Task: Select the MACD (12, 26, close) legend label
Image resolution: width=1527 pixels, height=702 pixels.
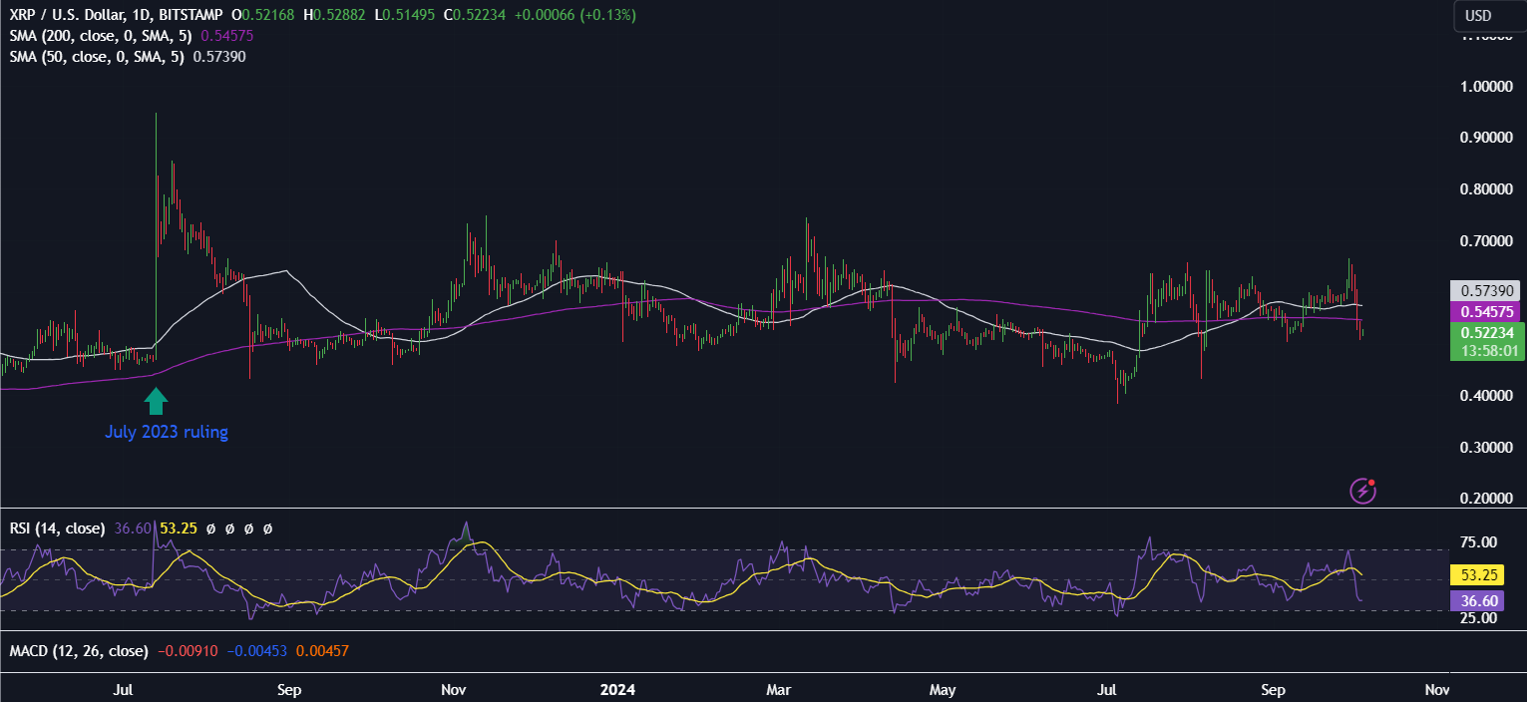Action: point(79,651)
